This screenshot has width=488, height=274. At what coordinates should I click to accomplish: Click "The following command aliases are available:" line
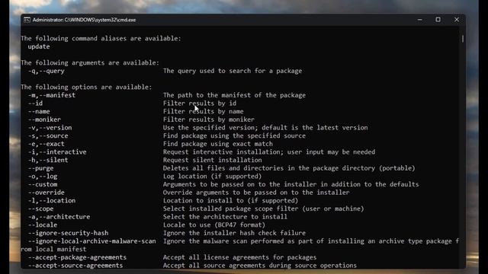coord(101,39)
